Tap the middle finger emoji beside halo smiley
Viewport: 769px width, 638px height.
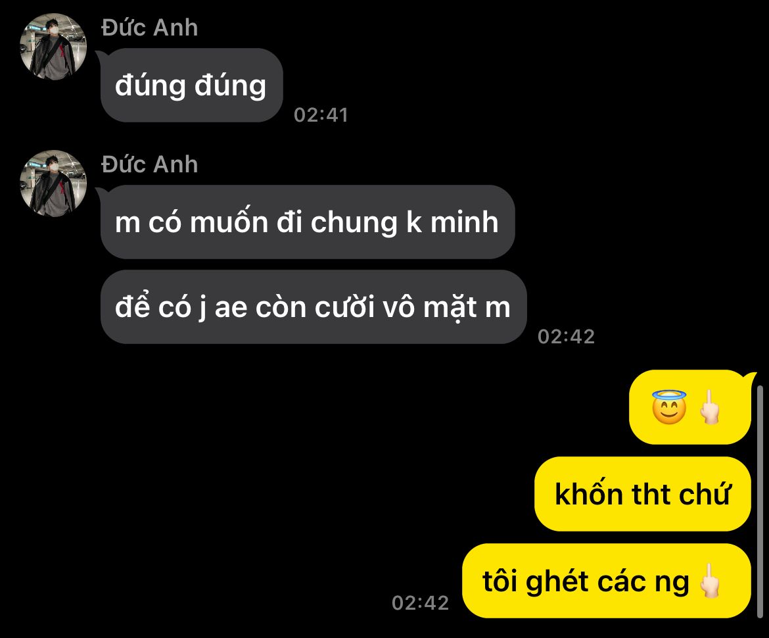[x=710, y=407]
